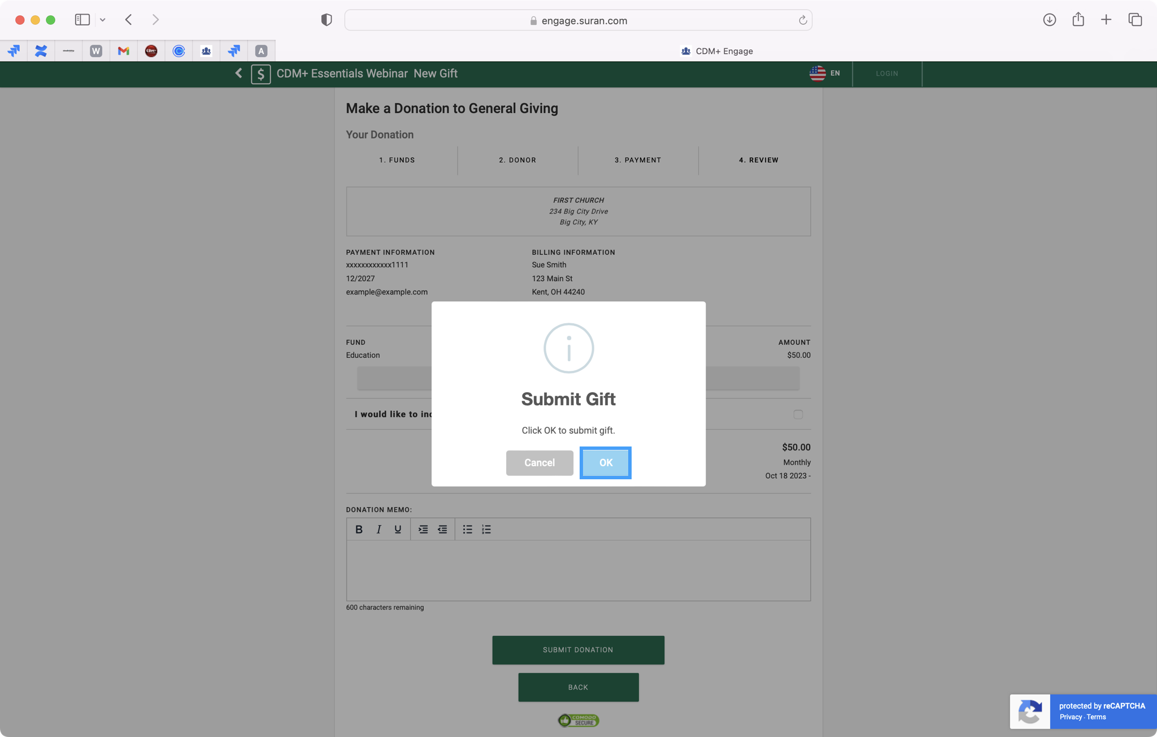The height and width of the screenshot is (737, 1157).
Task: Click the numbered list icon
Action: 486,530
